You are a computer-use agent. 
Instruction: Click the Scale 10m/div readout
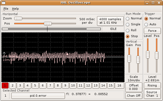pyautogui.click(x=134, y=78)
